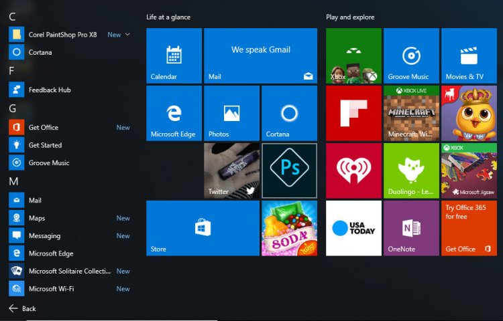Open the Groove Music tile
The width and height of the screenshot is (503, 321).
coord(411,56)
